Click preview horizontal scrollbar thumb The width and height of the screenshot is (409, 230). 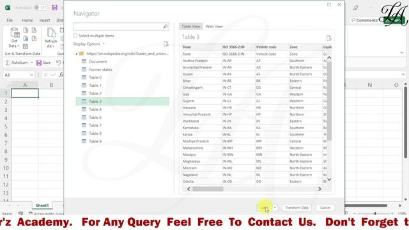click(x=208, y=189)
